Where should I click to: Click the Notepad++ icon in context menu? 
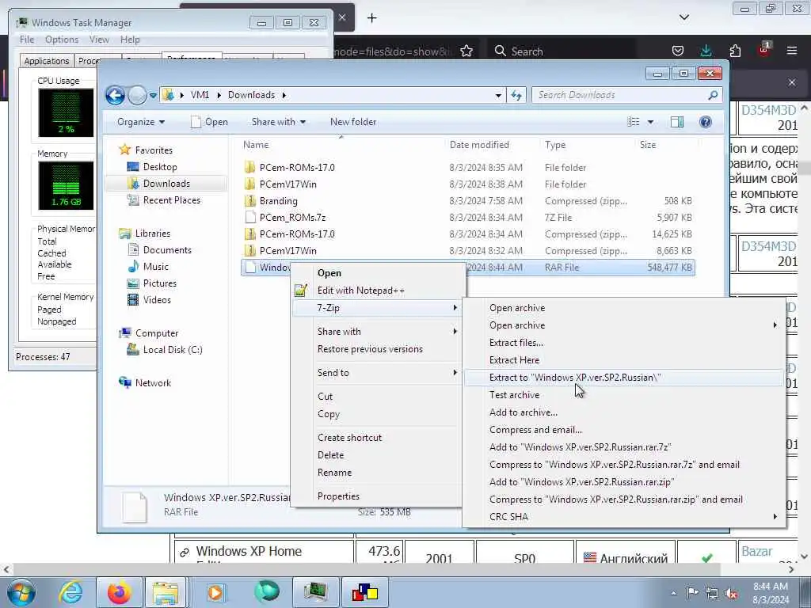coord(301,291)
